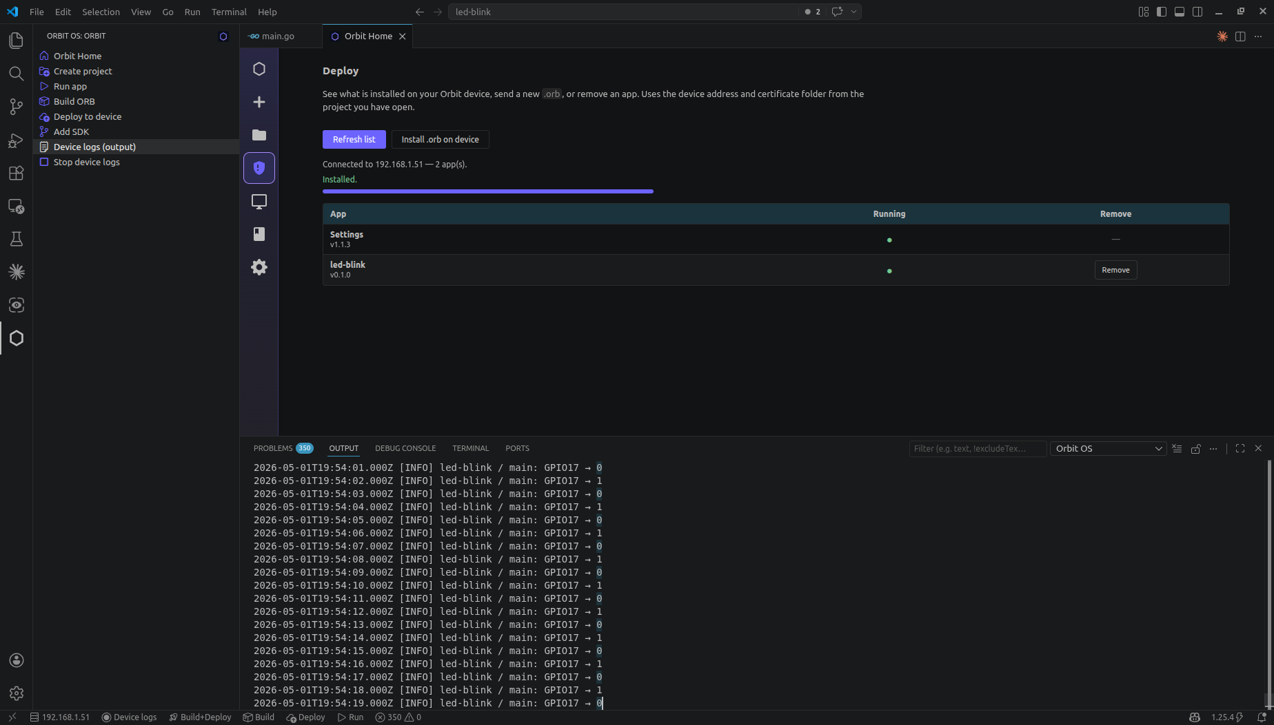This screenshot has width=1274, height=725.
Task: Close the Orbit Home tab
Action: (x=403, y=36)
